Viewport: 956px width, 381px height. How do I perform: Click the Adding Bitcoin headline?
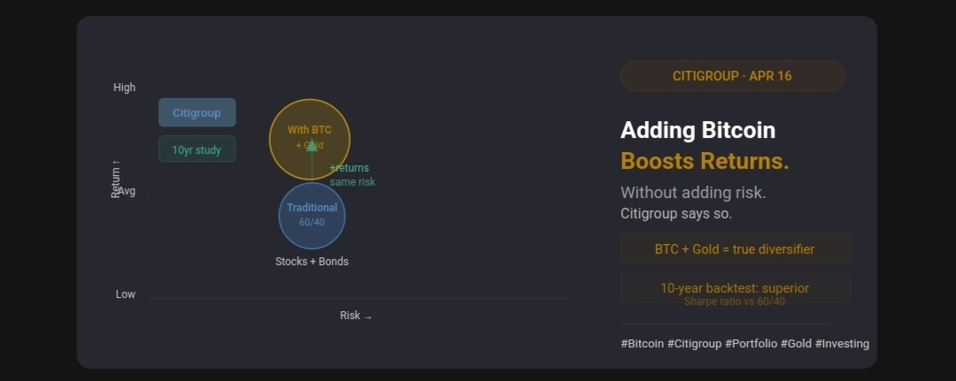pyautogui.click(x=698, y=130)
